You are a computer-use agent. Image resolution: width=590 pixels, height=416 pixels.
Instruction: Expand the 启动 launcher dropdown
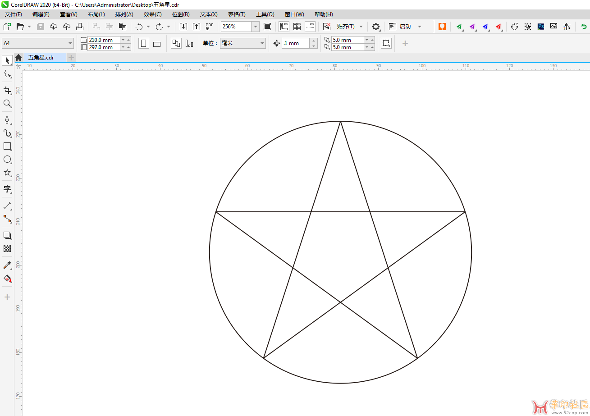click(x=420, y=27)
